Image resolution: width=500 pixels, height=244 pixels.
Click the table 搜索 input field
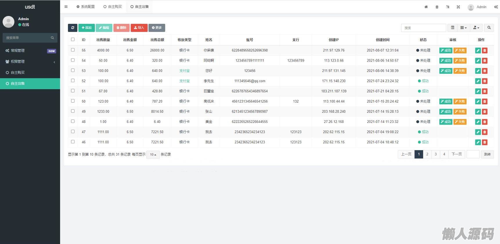[x=423, y=28]
